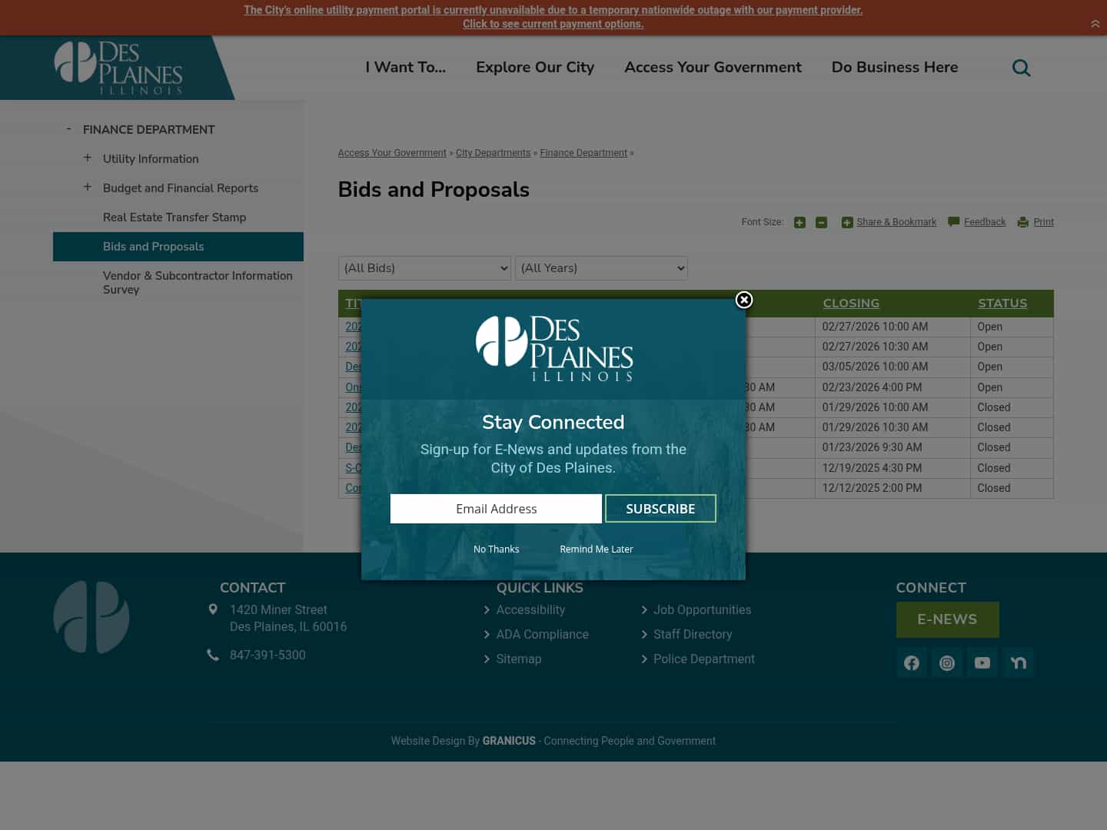Viewport: 1107px width, 830px height.
Task: Collapse the Finance Department menu
Action: click(68, 128)
